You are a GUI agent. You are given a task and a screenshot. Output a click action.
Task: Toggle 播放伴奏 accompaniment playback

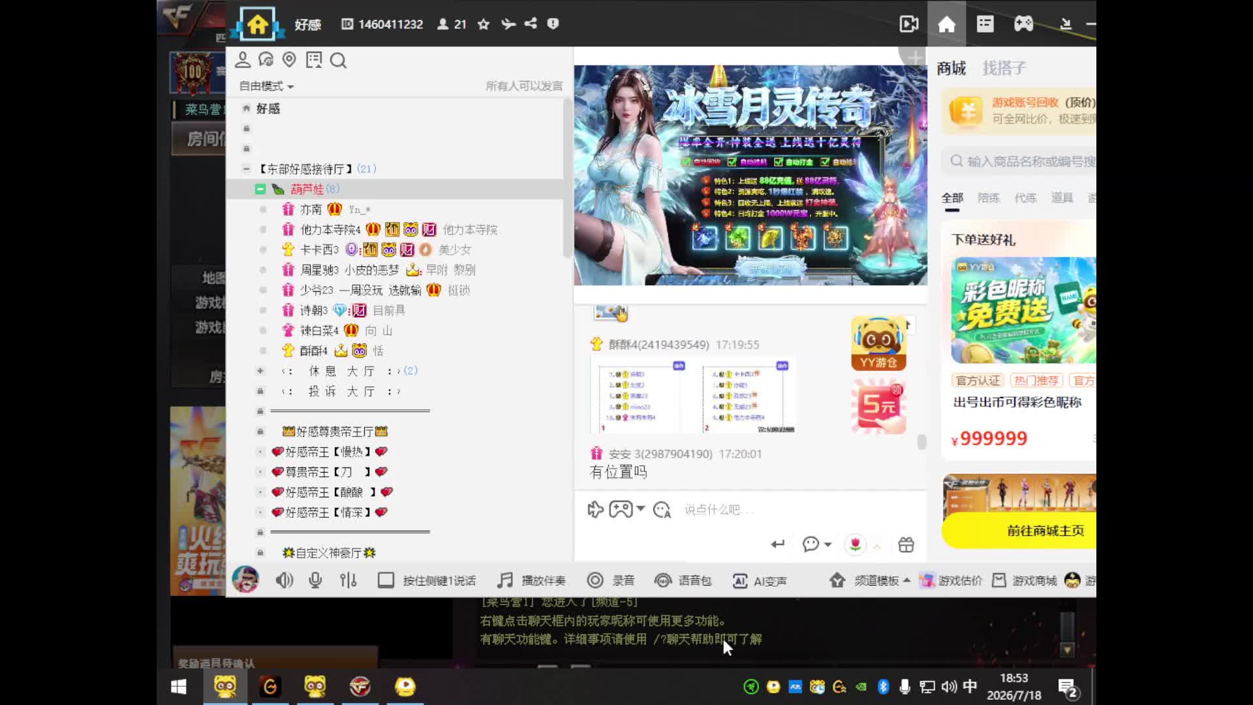pyautogui.click(x=531, y=580)
